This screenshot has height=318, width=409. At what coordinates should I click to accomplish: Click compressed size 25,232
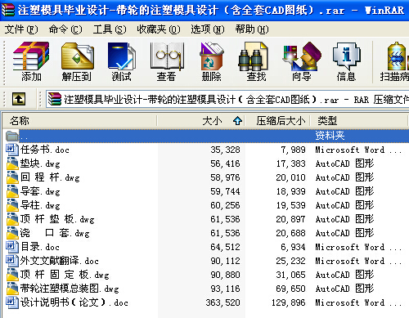290,261
